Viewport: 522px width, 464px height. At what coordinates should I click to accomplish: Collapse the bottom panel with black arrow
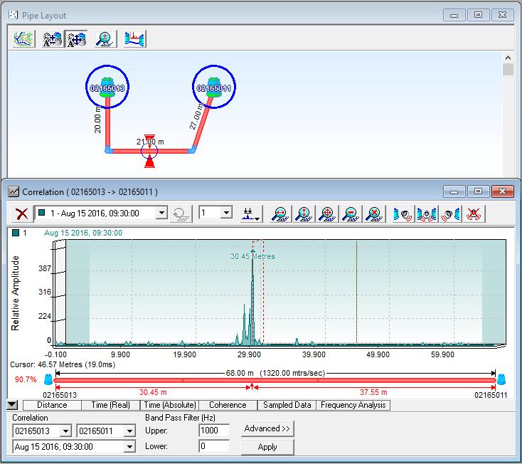click(12, 405)
